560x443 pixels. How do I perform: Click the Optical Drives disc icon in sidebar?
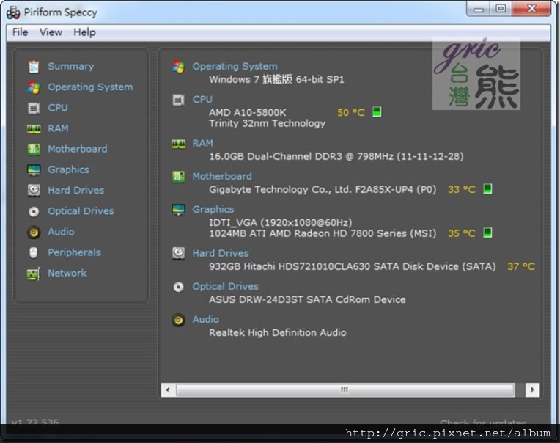[x=34, y=211]
